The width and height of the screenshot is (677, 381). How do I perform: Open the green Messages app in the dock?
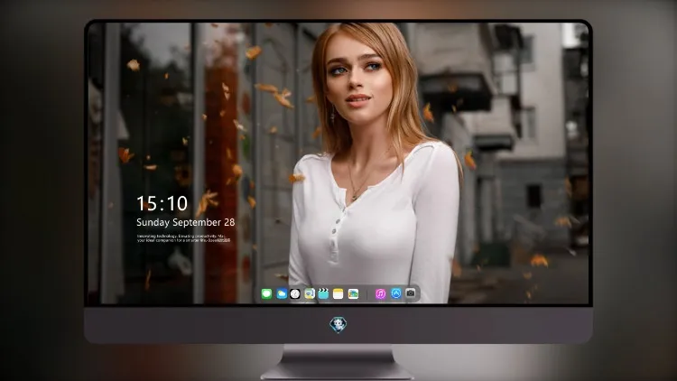[x=266, y=293]
